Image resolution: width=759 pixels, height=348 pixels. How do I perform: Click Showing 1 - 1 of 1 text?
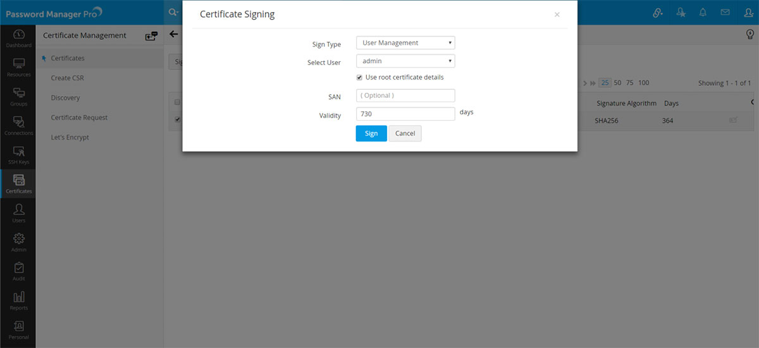point(724,83)
